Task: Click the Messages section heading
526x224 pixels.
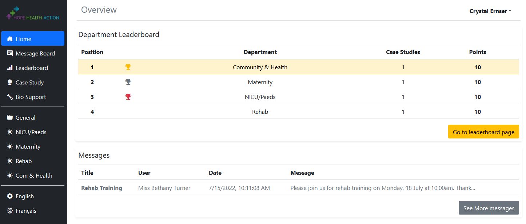Action: pyautogui.click(x=94, y=155)
